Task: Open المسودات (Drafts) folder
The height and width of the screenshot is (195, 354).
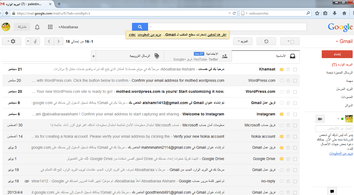Action: (346, 97)
